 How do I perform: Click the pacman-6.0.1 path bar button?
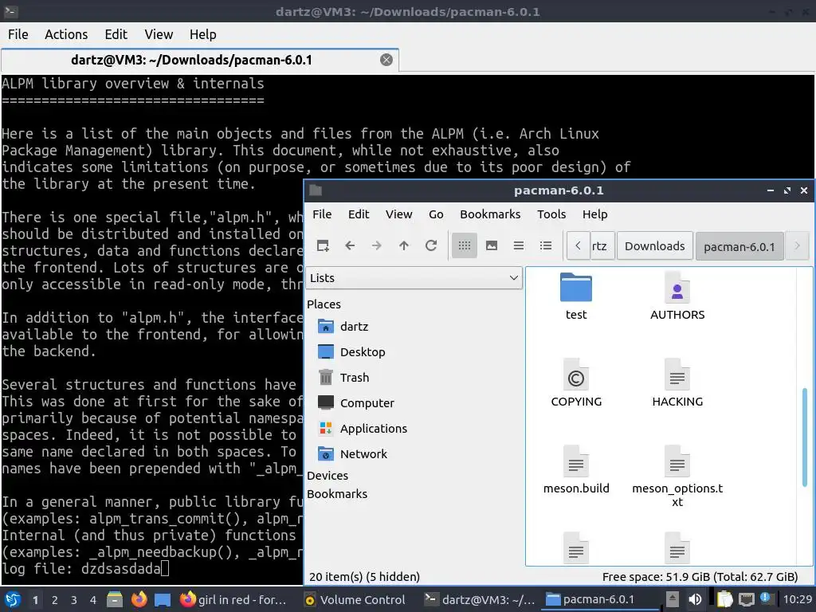[x=739, y=247]
